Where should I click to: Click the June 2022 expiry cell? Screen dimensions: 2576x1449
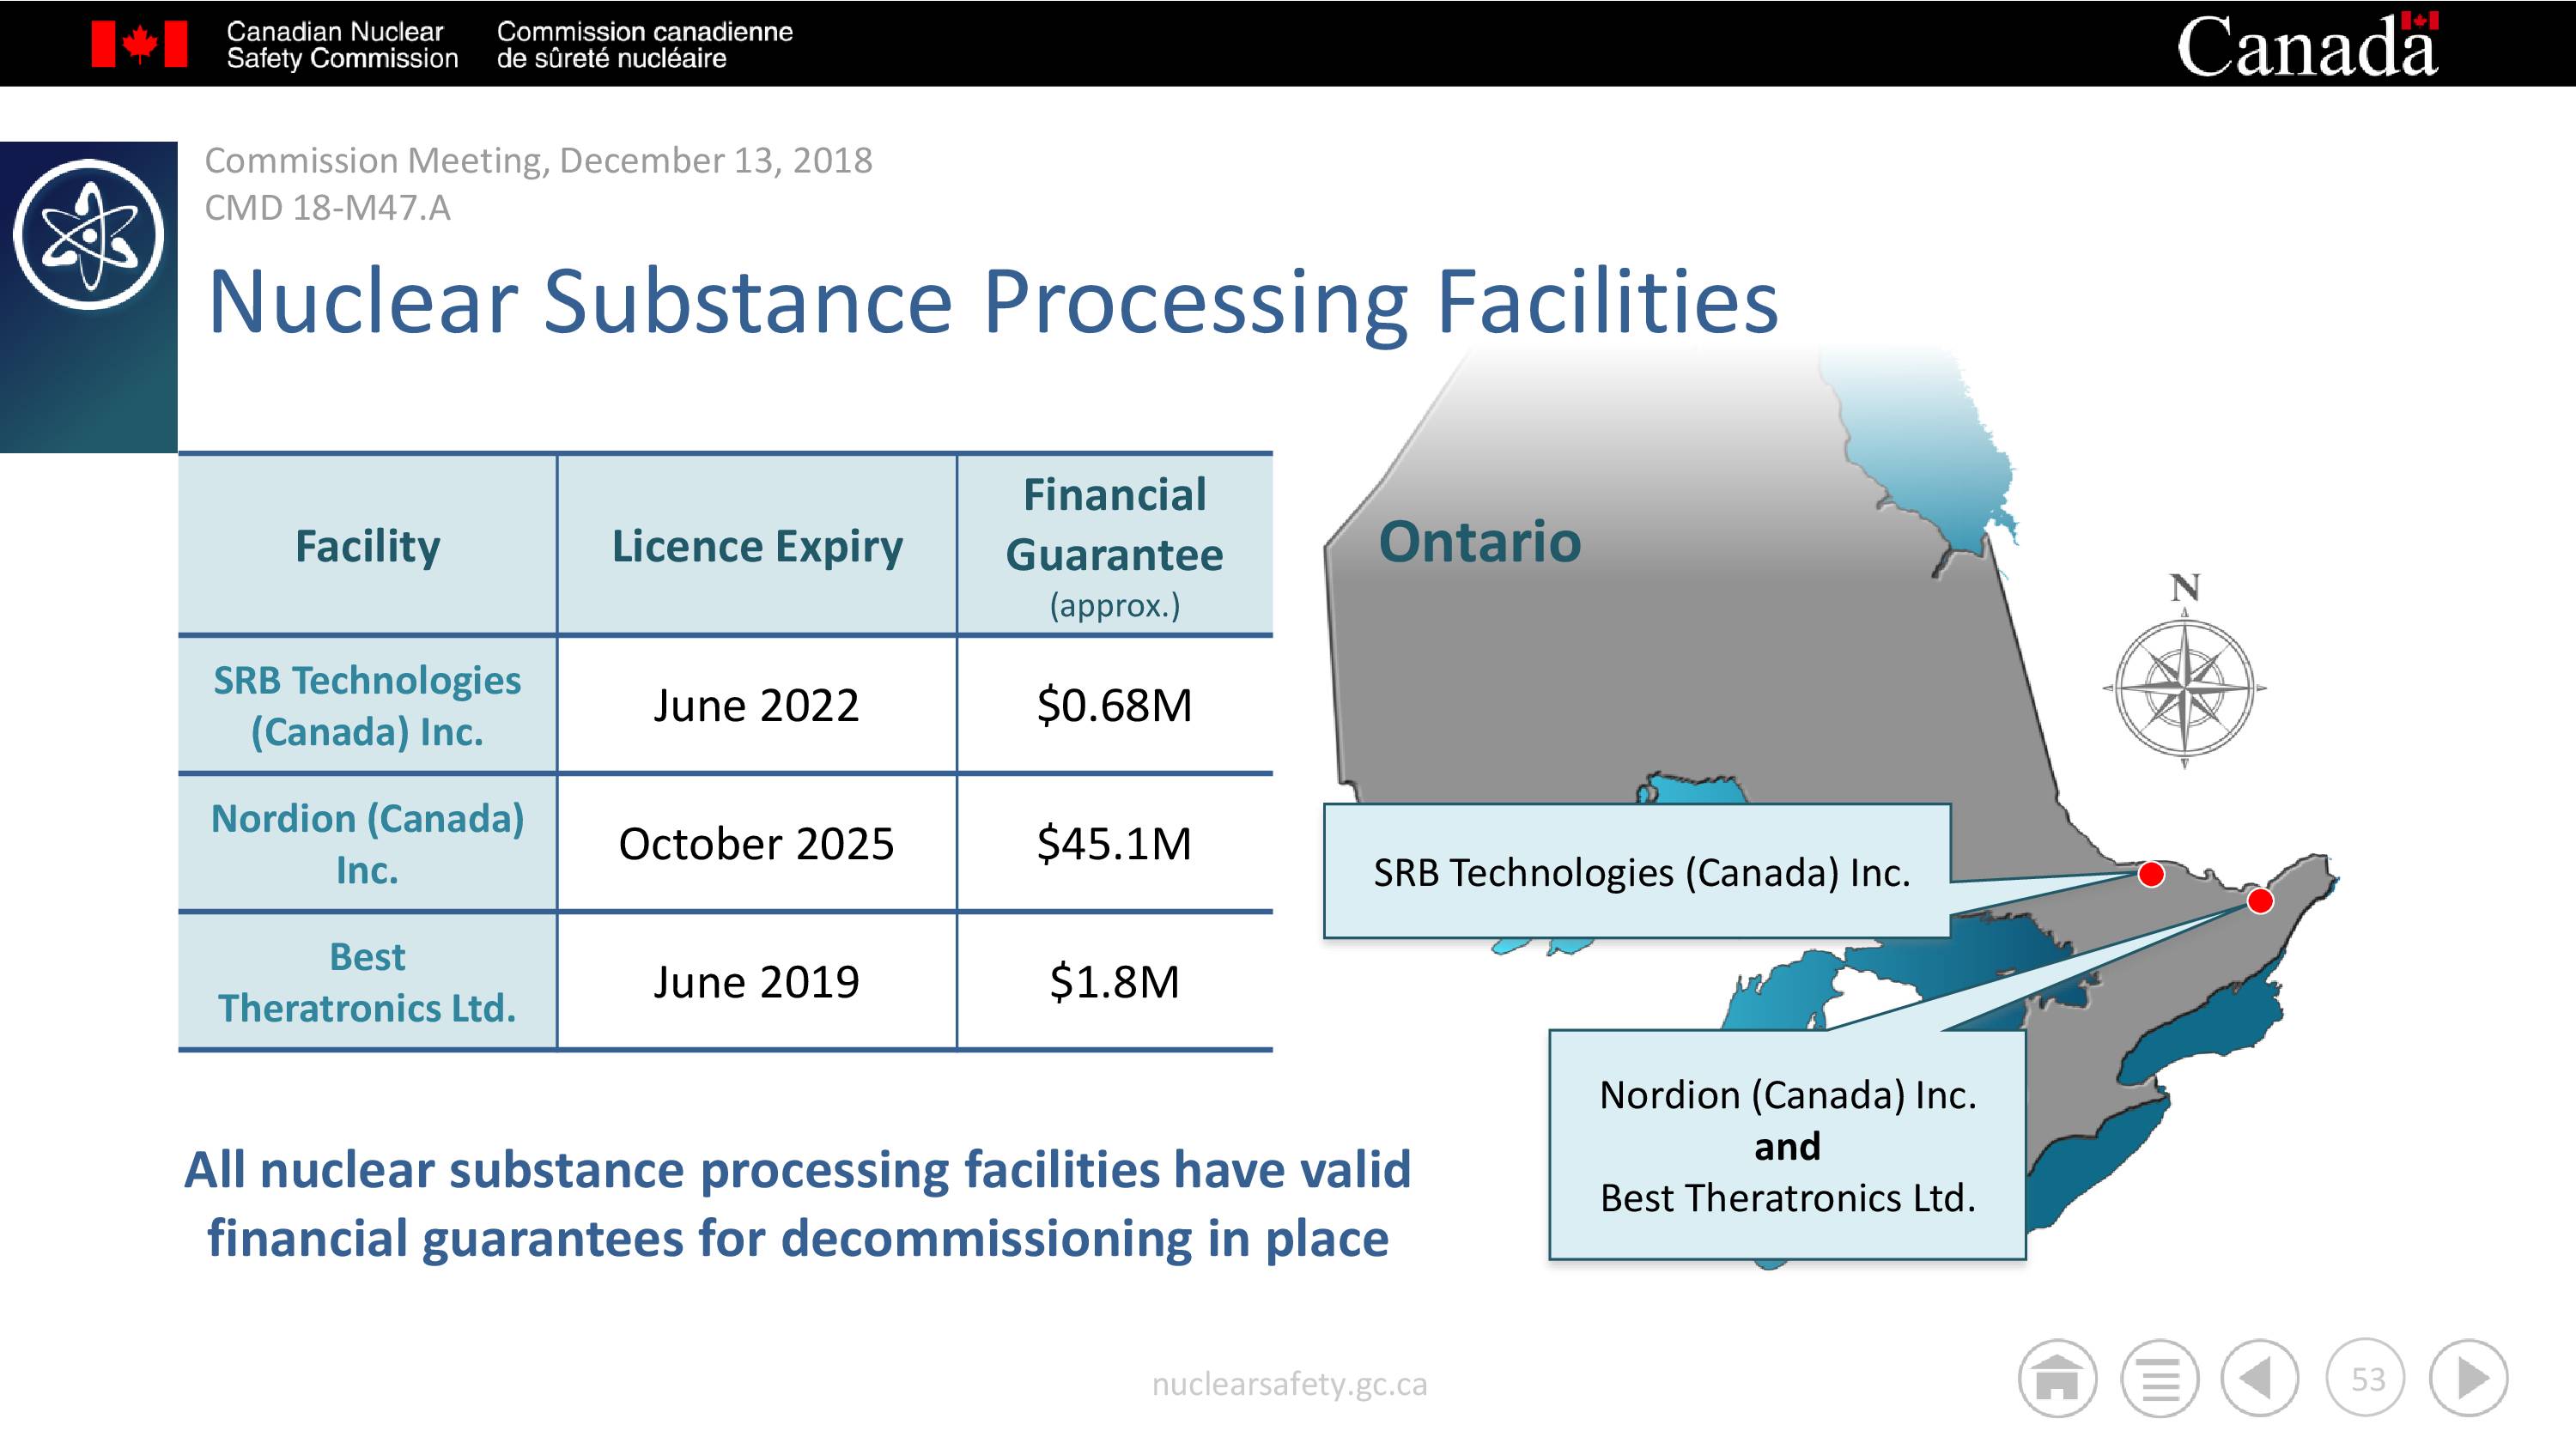click(x=757, y=705)
